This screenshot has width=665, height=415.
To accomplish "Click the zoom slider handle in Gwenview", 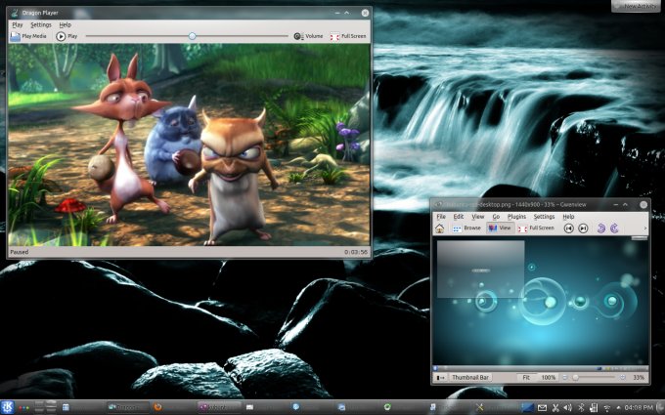I will click(575, 377).
